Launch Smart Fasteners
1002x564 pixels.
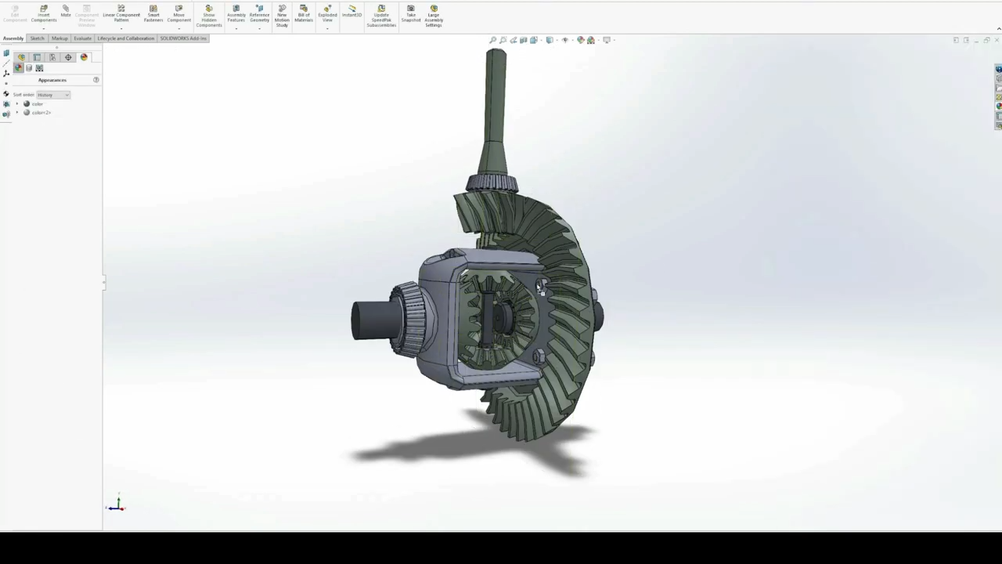tap(153, 13)
